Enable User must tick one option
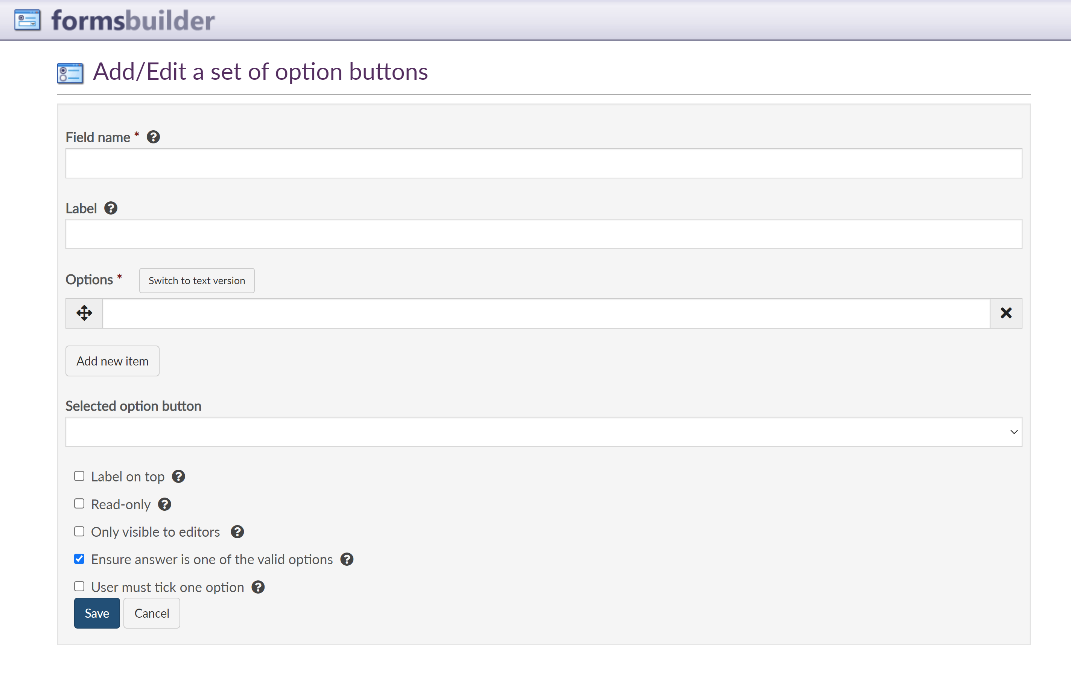 pos(79,587)
